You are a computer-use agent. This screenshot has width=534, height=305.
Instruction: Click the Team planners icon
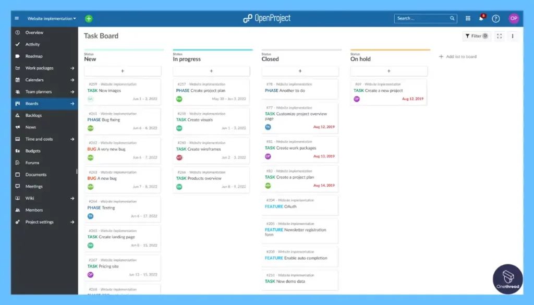click(x=18, y=92)
